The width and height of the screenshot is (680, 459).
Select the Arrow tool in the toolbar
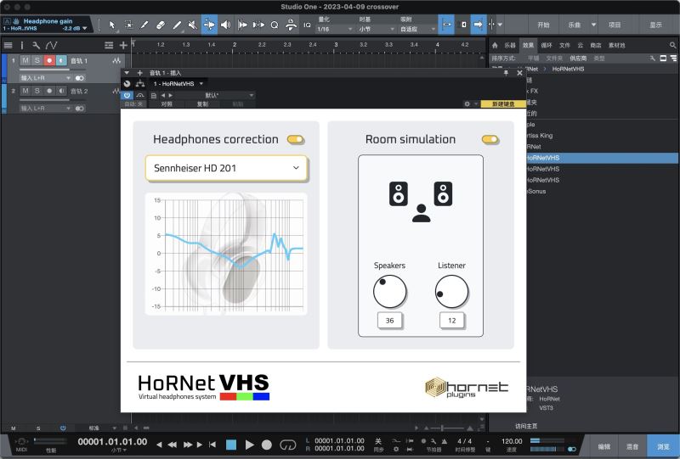(112, 25)
